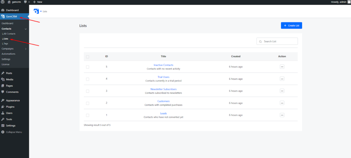
Task: Open the gemcrm site home icon
Action: pyautogui.click(x=9, y=2)
